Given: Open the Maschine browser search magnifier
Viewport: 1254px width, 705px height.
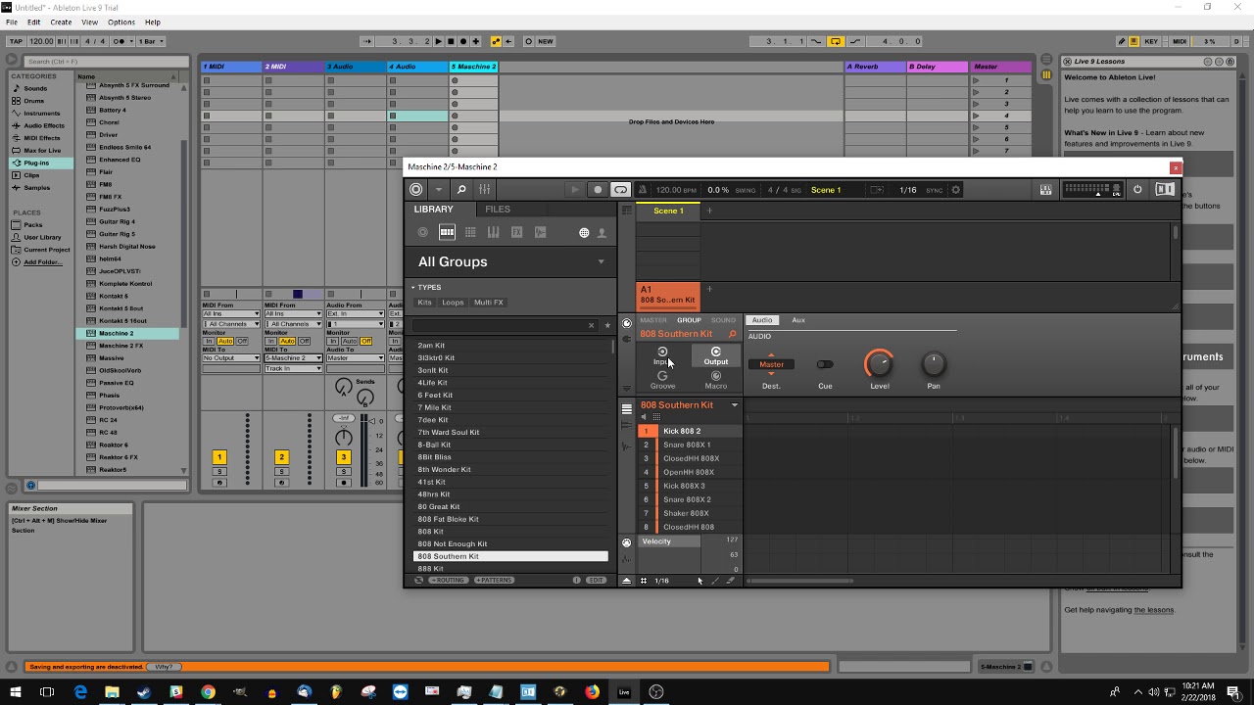Looking at the screenshot, I should point(461,190).
